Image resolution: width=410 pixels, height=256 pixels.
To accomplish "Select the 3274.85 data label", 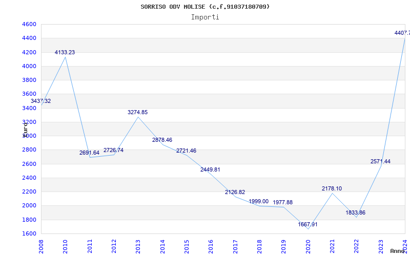I will (137, 112).
